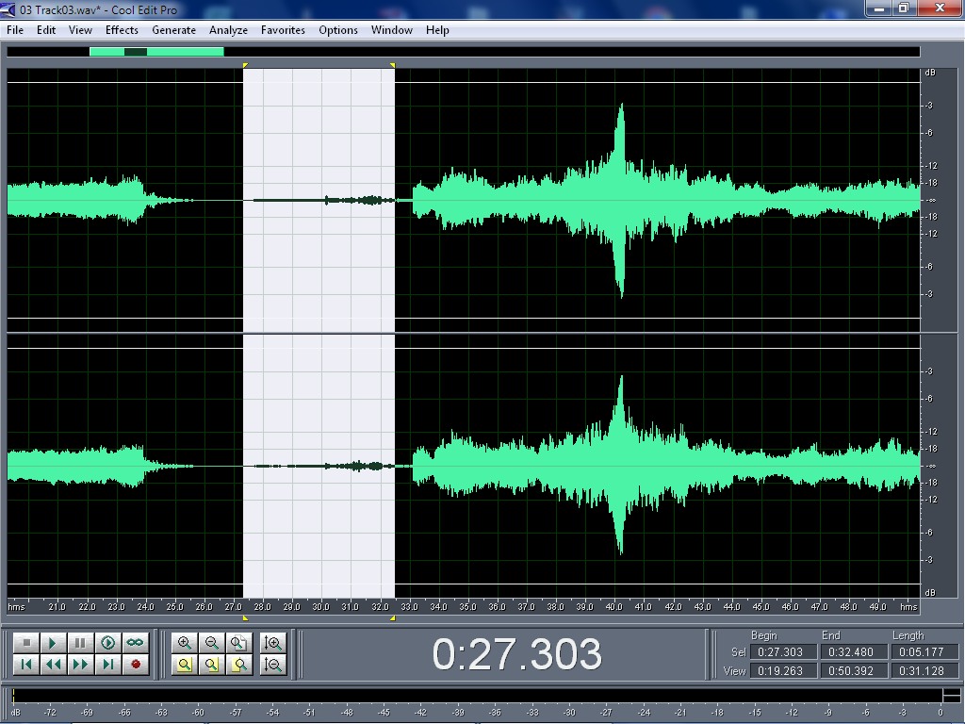
Task: Click the top-right yellow selection end marker
Action: click(393, 65)
